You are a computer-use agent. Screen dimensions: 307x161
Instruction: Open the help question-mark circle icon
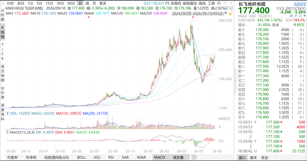point(225,3)
